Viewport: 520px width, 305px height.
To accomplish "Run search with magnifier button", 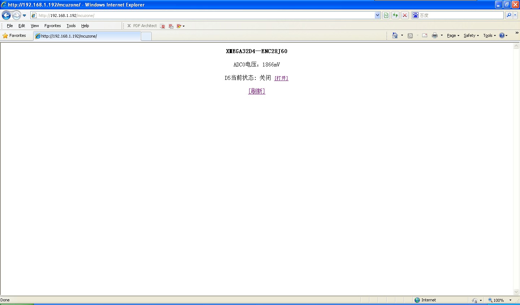I will tap(508, 15).
